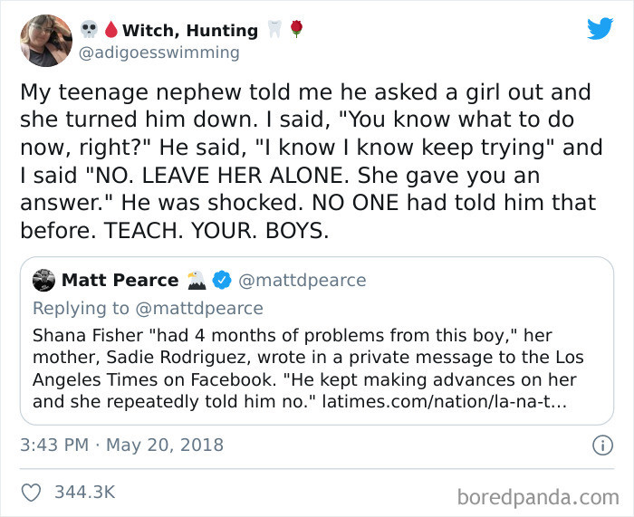This screenshot has height=517, width=634.
Task: Click the rose emoji after Witch, Hunting
Action: (x=295, y=30)
